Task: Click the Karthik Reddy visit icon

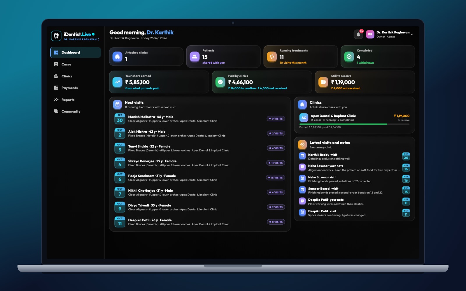Action: [302, 156]
